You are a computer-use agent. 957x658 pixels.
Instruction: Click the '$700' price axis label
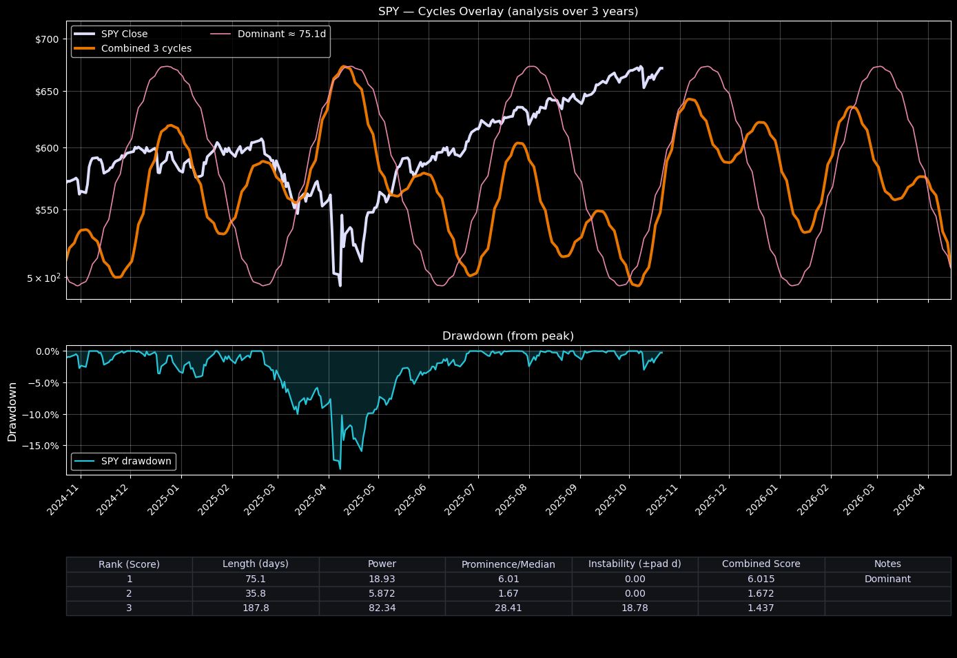pyautogui.click(x=47, y=39)
